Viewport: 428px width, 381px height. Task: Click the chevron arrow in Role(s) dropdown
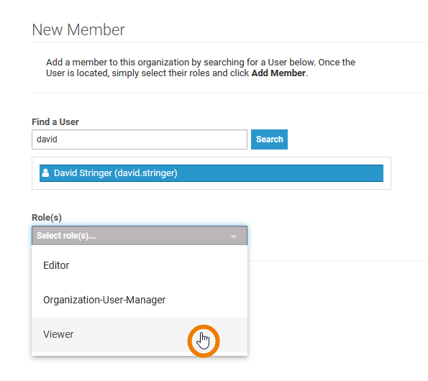pyautogui.click(x=234, y=237)
